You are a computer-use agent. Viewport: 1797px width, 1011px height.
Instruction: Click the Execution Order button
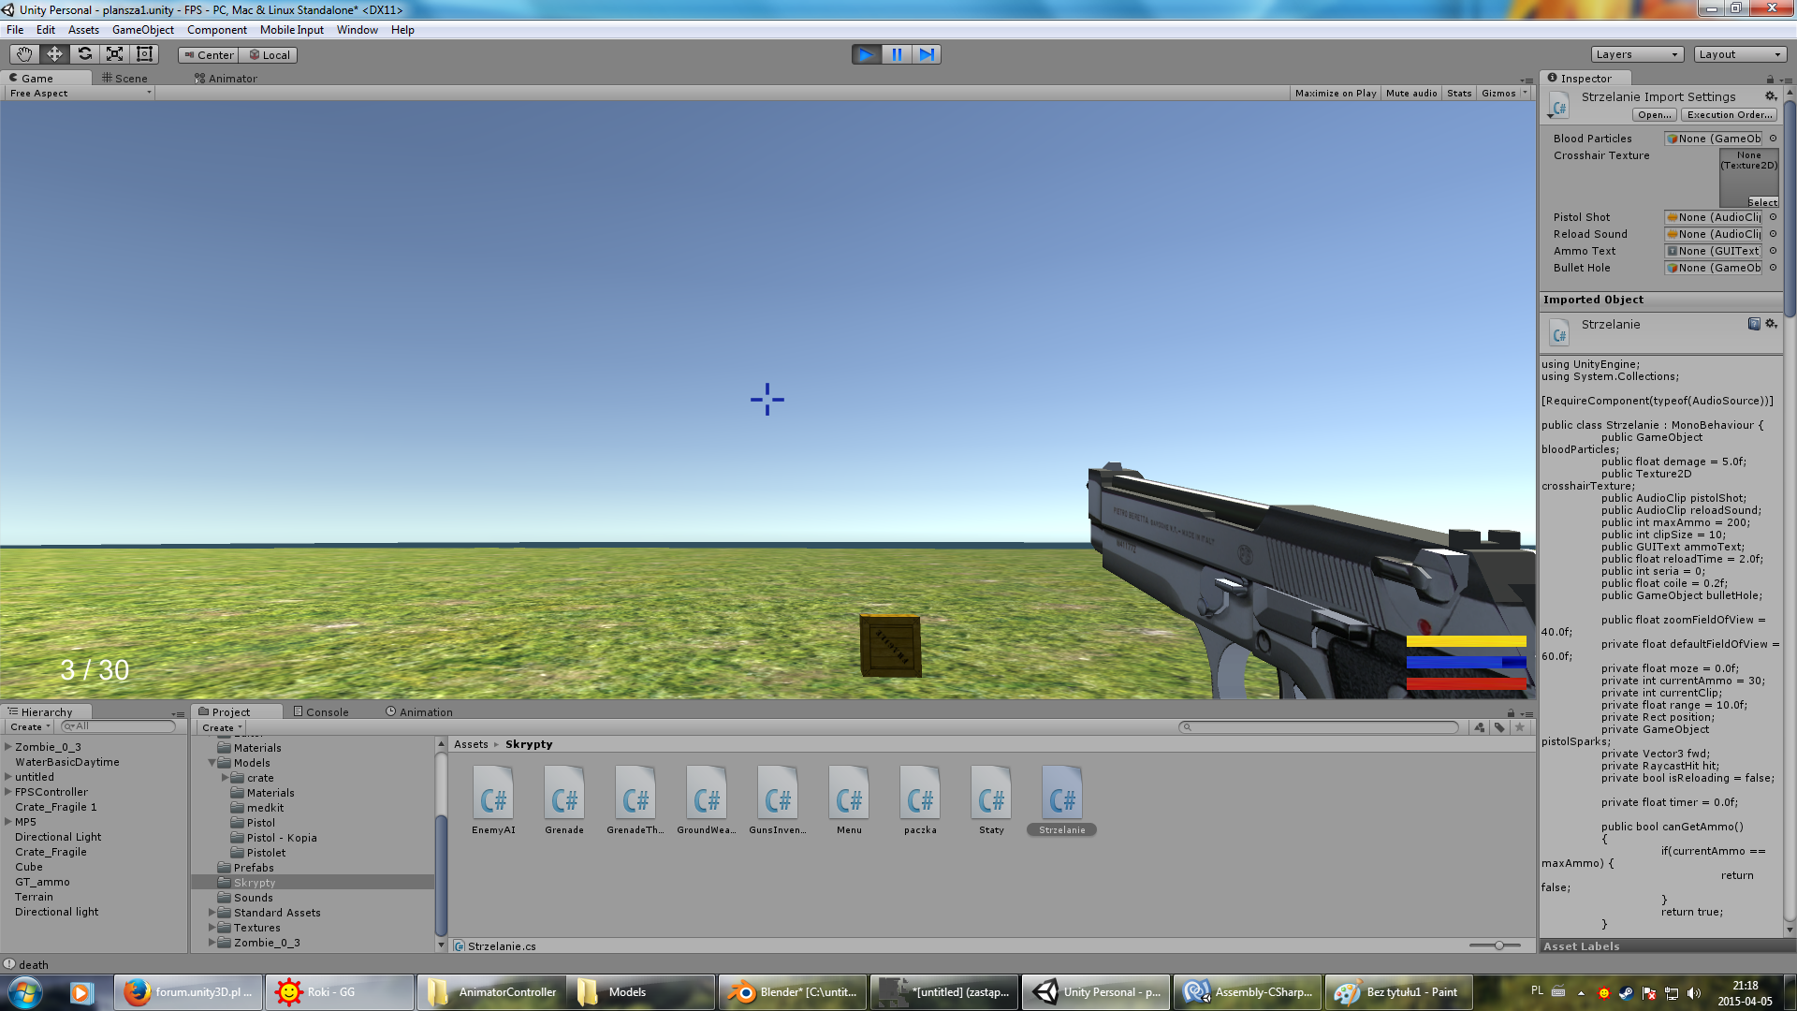(1729, 115)
